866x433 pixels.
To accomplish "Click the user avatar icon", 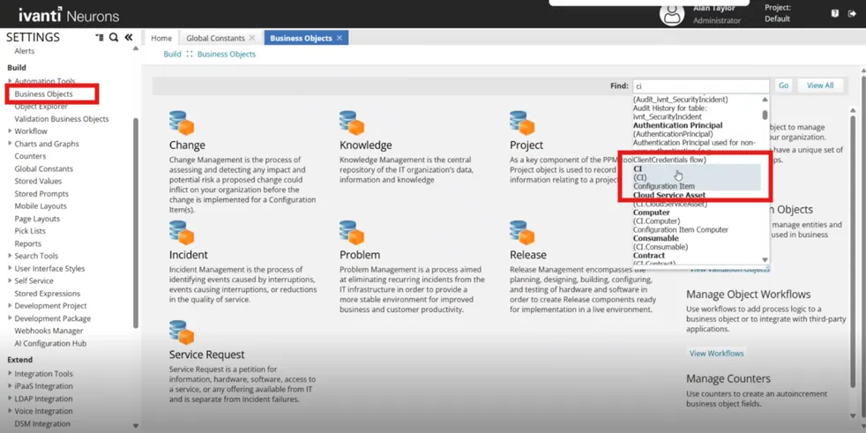I will [672, 14].
